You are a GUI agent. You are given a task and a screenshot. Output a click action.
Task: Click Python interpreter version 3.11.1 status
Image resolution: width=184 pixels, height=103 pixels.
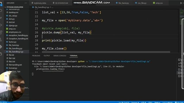tap(167, 102)
